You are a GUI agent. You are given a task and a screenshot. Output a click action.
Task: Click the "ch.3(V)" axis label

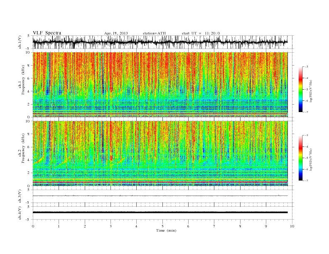(20, 196)
